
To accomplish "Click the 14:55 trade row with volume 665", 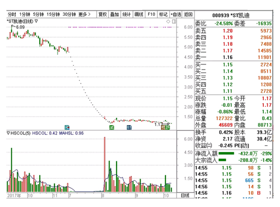I will (233, 181).
